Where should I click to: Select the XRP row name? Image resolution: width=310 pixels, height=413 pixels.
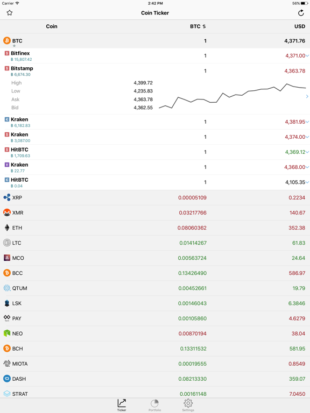click(x=17, y=197)
